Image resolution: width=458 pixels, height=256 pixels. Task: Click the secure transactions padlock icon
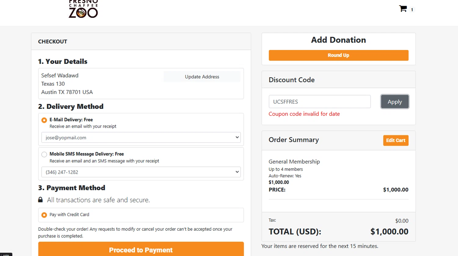click(x=40, y=200)
